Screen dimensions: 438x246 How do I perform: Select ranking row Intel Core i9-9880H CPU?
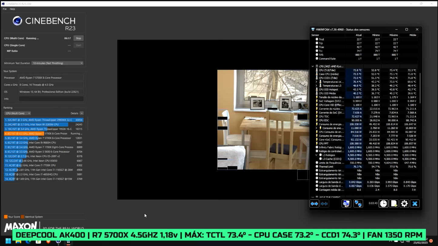44,143
